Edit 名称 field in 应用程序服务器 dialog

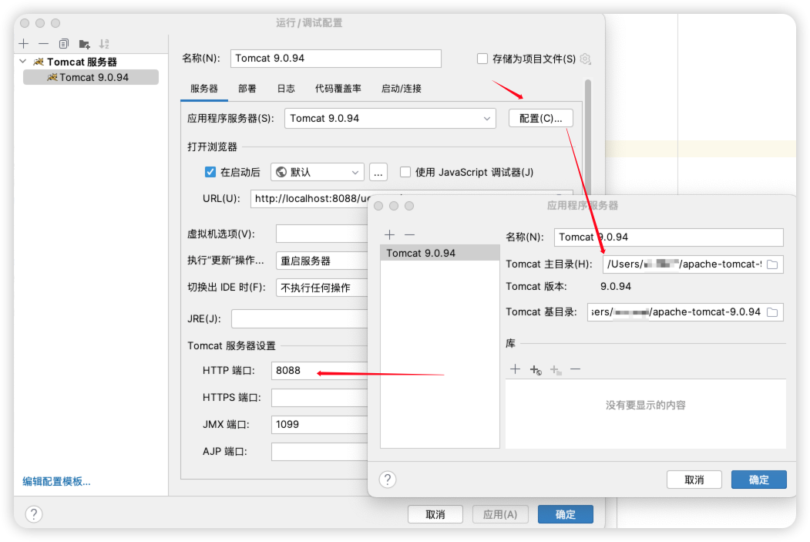coord(668,237)
